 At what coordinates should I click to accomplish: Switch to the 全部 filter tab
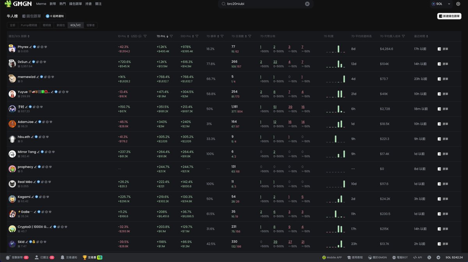pos(13,25)
